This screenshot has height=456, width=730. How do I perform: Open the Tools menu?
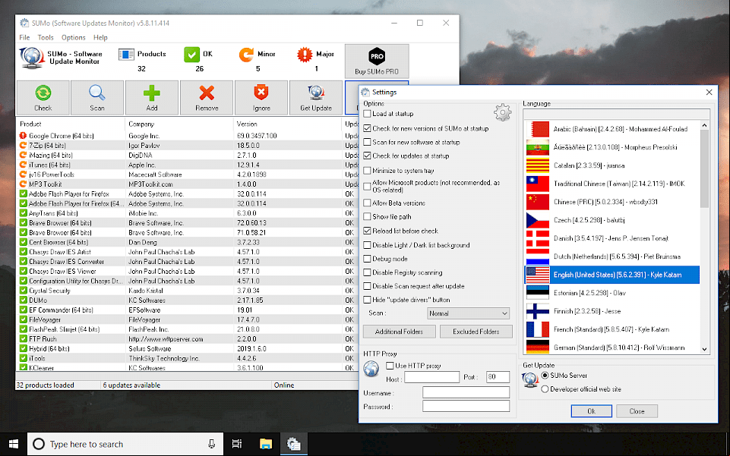coord(46,38)
